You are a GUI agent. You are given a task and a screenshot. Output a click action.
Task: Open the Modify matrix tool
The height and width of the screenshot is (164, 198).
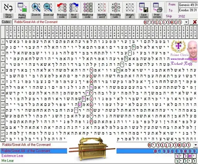point(22,10)
